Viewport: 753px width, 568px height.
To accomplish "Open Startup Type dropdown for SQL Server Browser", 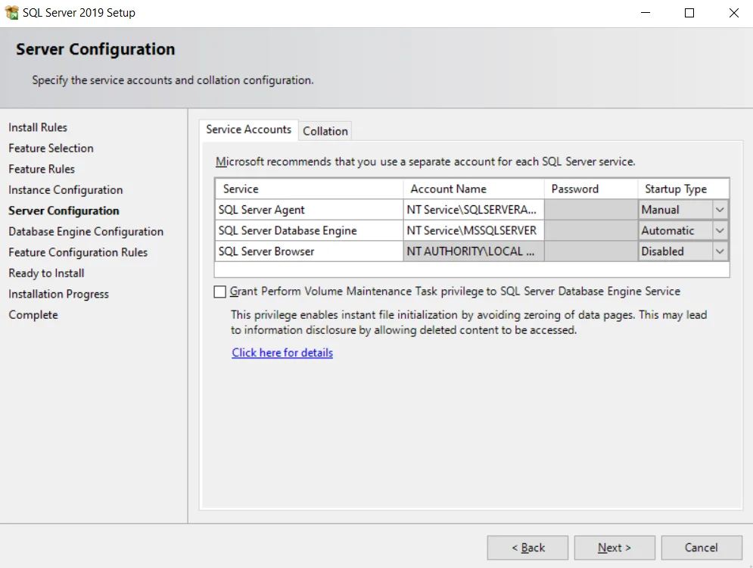I will point(720,251).
